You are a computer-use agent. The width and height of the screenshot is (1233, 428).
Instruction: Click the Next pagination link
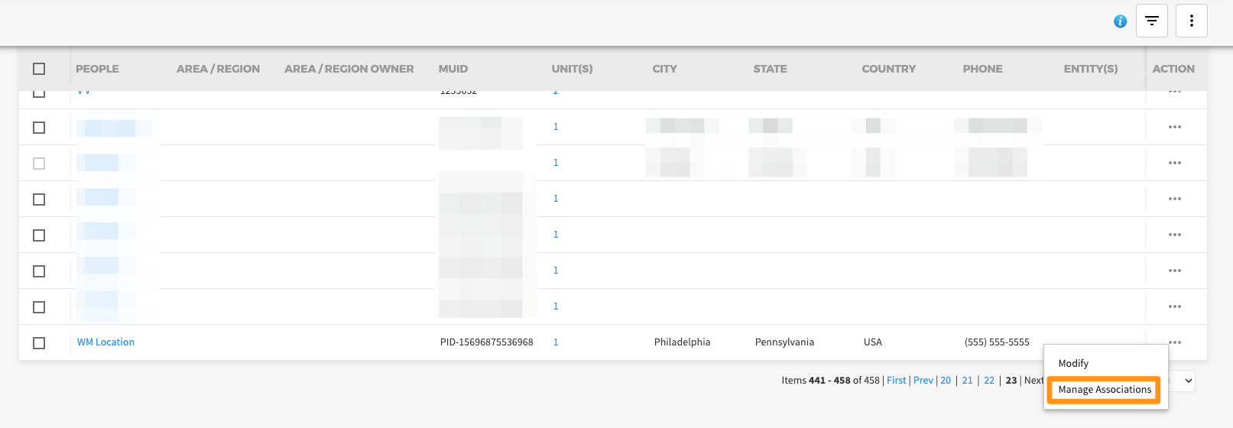click(x=1033, y=381)
